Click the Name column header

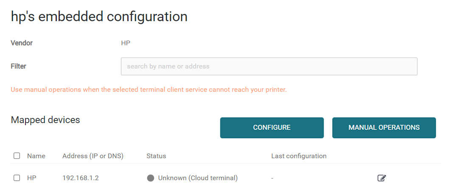(x=36, y=156)
